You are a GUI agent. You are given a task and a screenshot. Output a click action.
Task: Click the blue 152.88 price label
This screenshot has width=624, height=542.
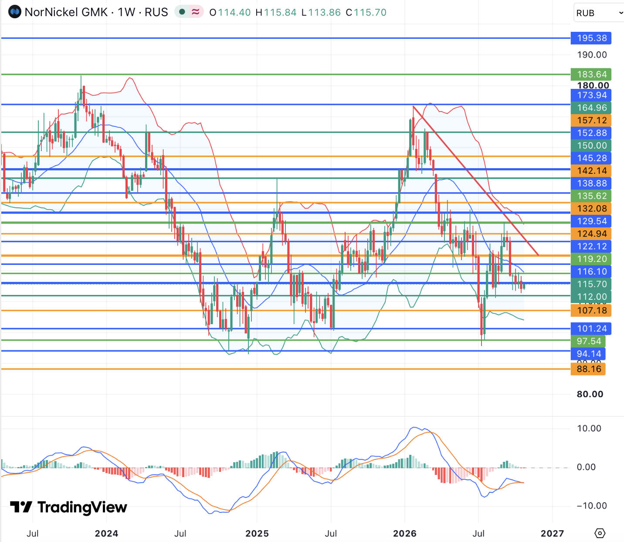(x=591, y=133)
